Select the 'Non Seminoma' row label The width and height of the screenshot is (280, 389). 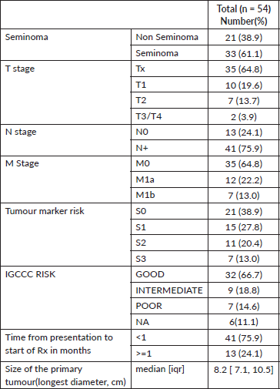pos(167,37)
